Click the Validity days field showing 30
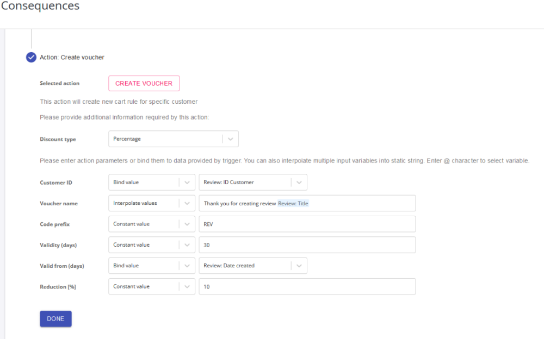Screen dimensions: 544x339 click(307, 245)
